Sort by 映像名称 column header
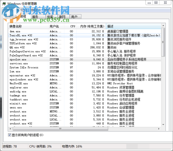Viewport: 173px width, 151px height. [28, 26]
